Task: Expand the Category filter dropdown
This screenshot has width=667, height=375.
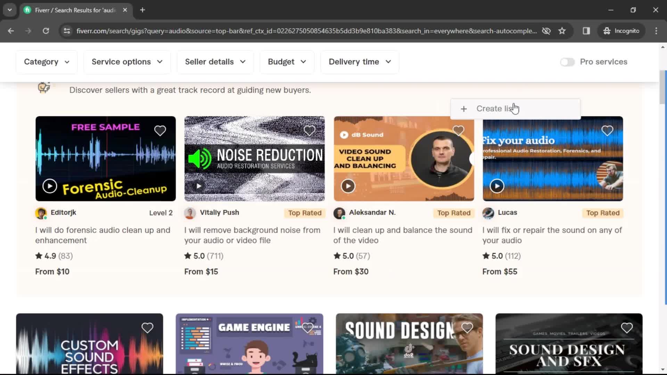Action: pos(47,62)
